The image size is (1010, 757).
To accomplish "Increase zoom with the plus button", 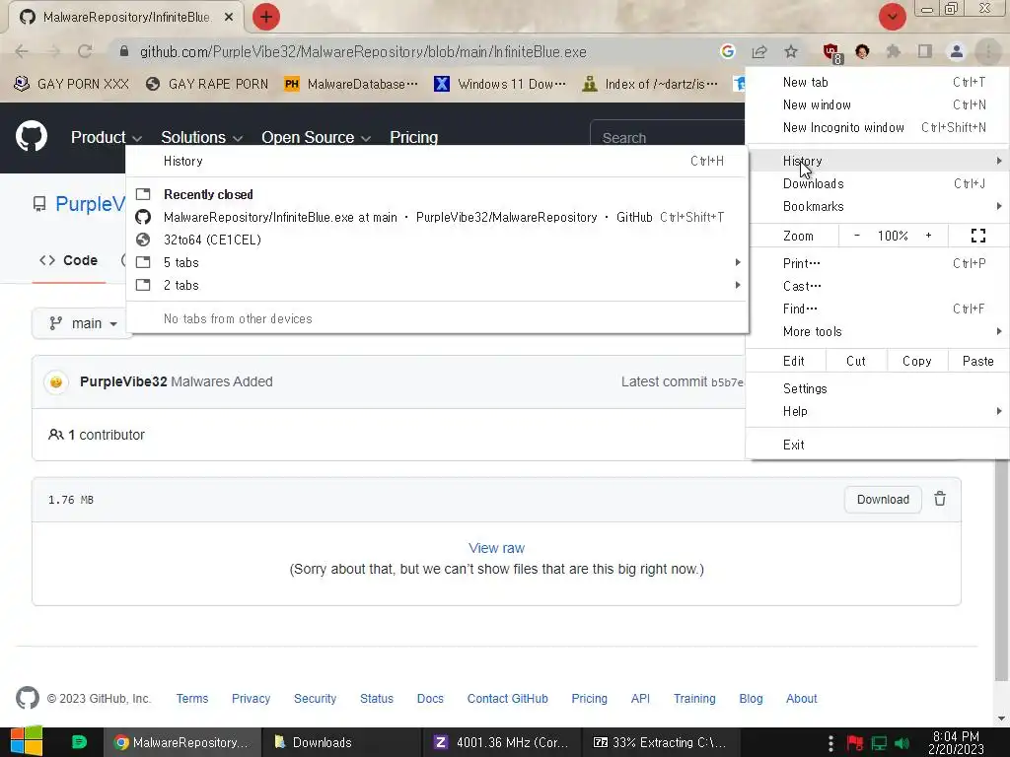I will pos(928,236).
